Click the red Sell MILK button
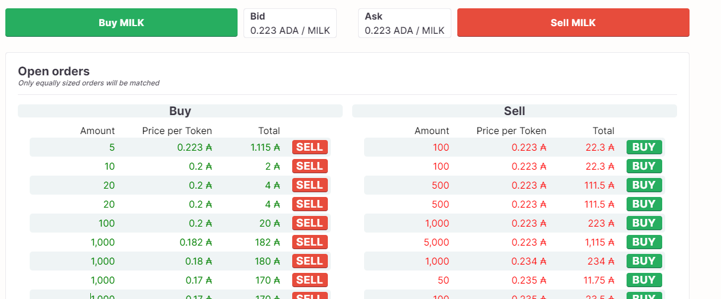The image size is (721, 299). click(x=573, y=23)
